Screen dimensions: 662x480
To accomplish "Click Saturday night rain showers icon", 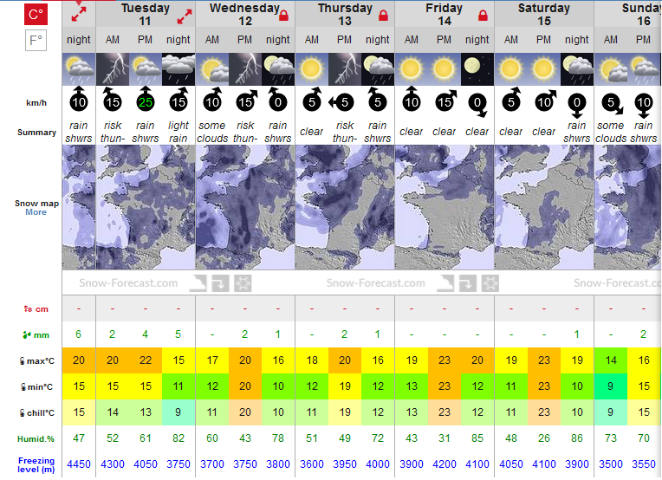I will pyautogui.click(x=577, y=69).
